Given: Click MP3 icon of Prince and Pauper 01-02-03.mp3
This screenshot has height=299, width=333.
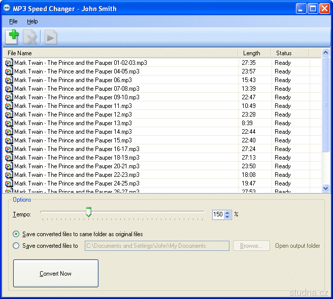Looking at the screenshot, I should click(9, 63).
